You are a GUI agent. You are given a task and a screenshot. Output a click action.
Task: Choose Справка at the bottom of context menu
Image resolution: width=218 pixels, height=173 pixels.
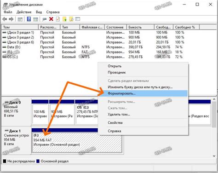pos(143,131)
